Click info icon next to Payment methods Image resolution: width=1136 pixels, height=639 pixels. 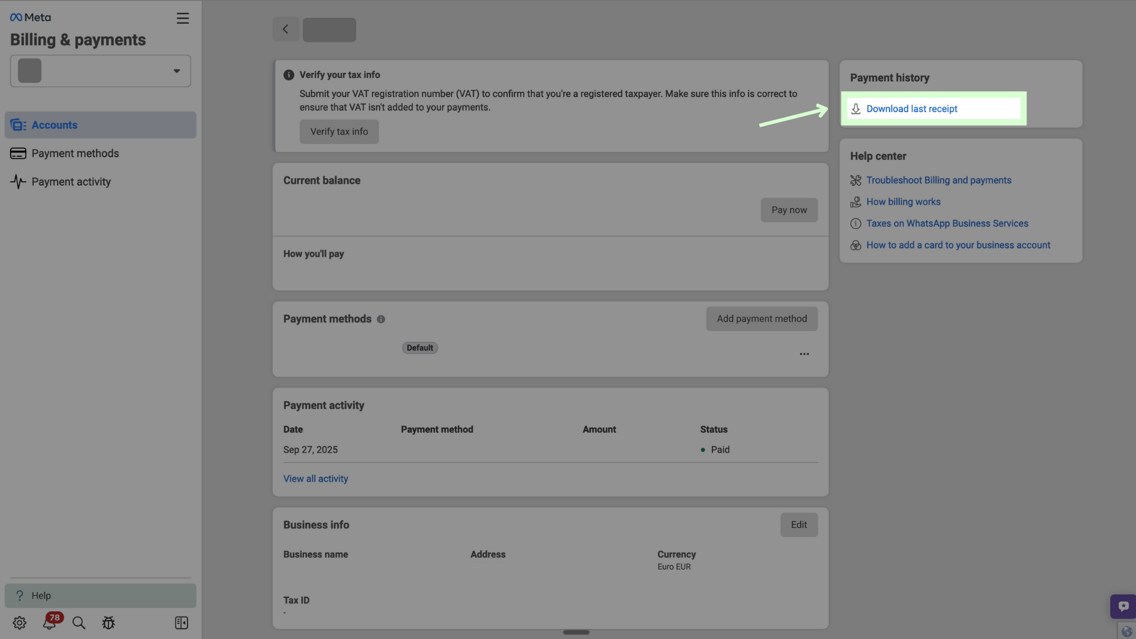coord(381,319)
